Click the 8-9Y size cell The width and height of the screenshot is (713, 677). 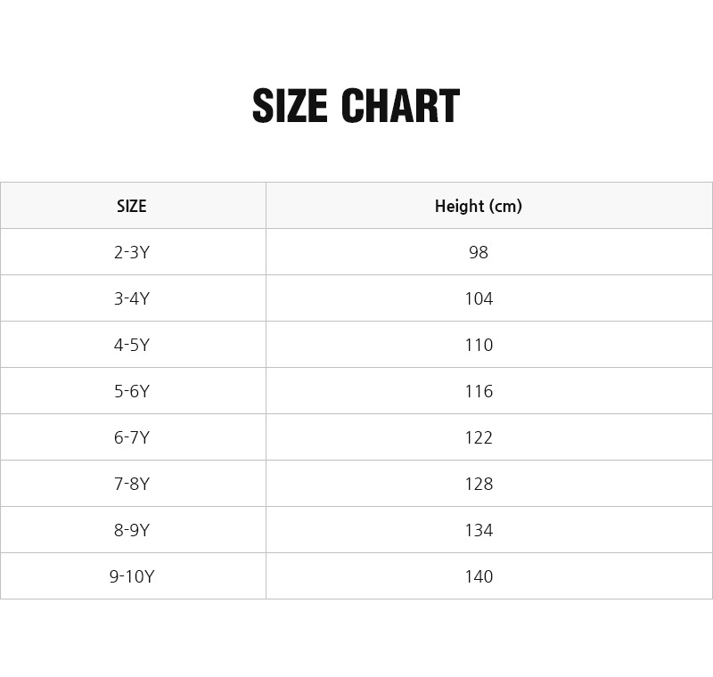[132, 530]
